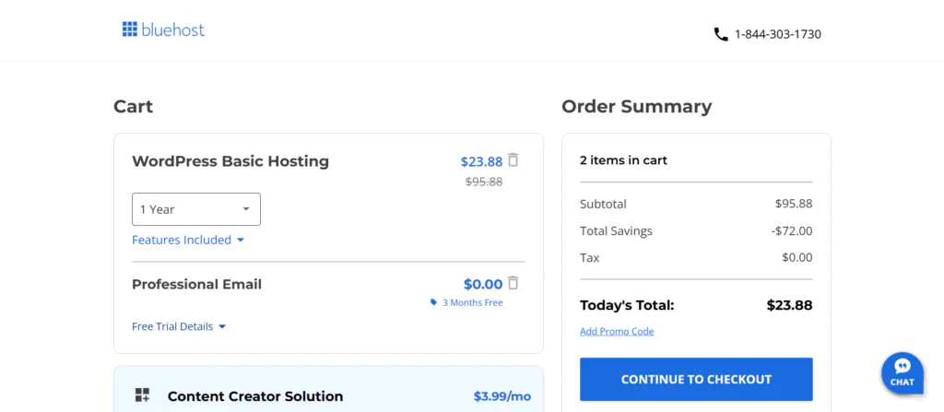Click the Today's Total label
Image resolution: width=944 pixels, height=412 pixels.
[x=627, y=305]
